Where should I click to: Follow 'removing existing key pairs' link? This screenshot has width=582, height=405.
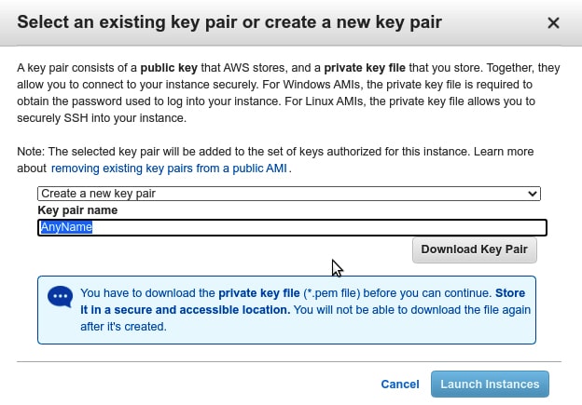click(x=170, y=169)
